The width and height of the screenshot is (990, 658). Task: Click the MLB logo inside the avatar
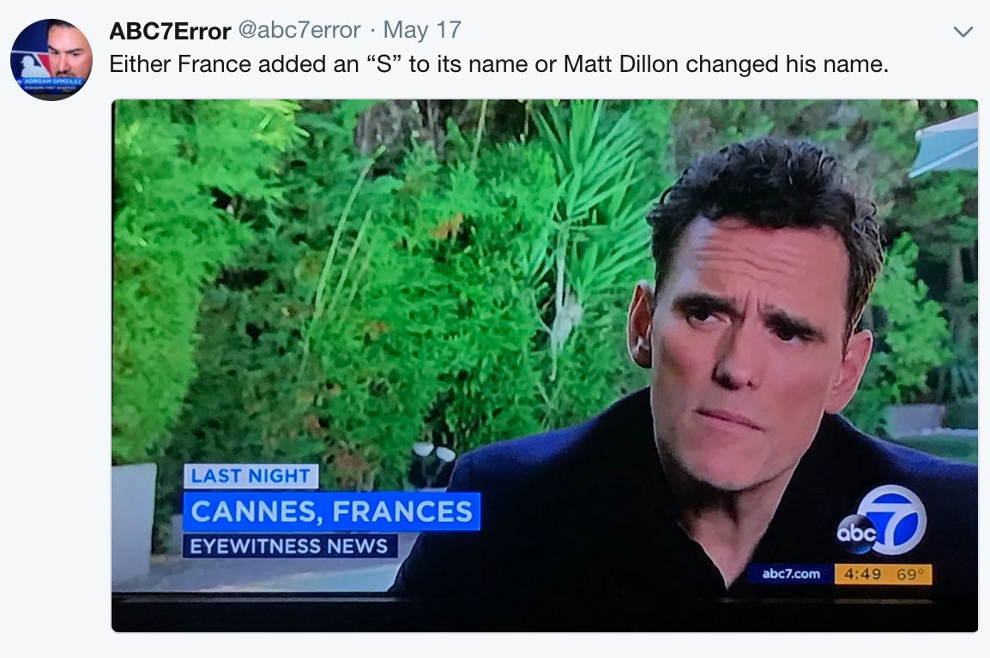[x=35, y=63]
